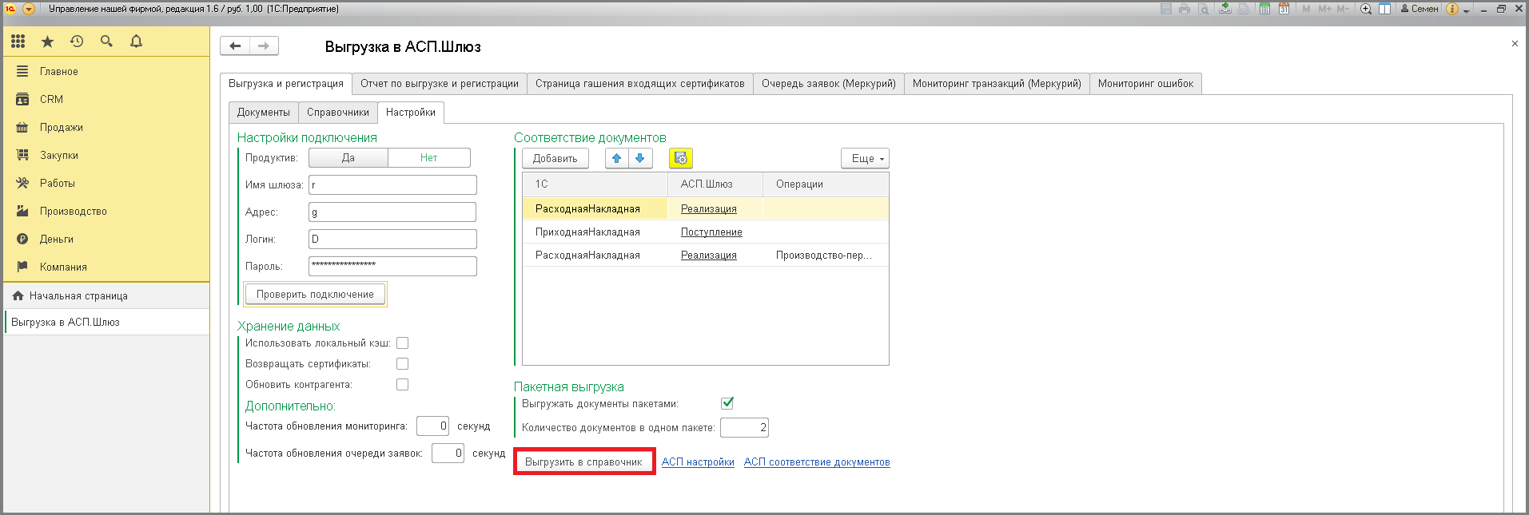Open the Документы sub-tab
The image size is (1529, 515).
pos(264,113)
